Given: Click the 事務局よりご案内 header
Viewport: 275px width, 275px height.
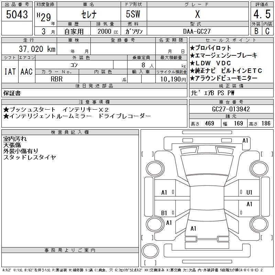Looking at the screenshot, I should [70, 250].
